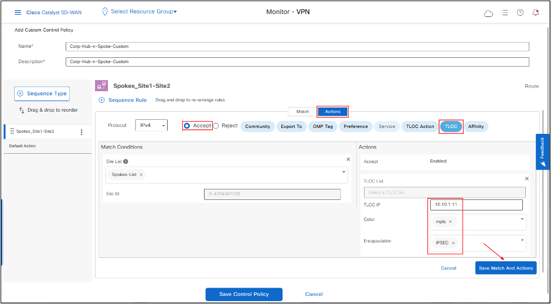
Task: Remove the Spokes-List chip from Site List
Action: (141, 174)
